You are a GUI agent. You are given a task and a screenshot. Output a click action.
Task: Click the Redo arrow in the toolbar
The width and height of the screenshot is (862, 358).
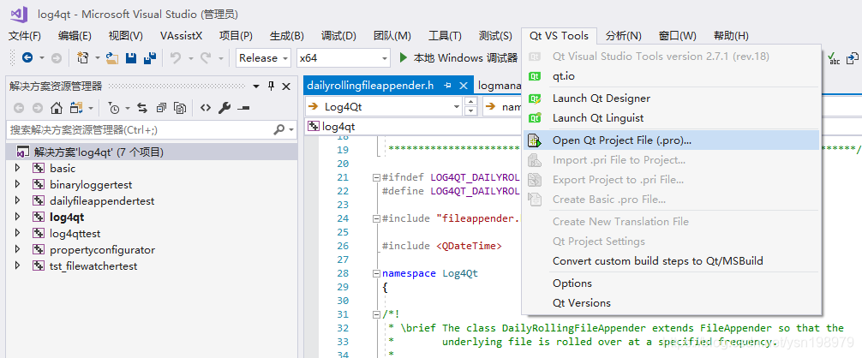[x=207, y=57]
